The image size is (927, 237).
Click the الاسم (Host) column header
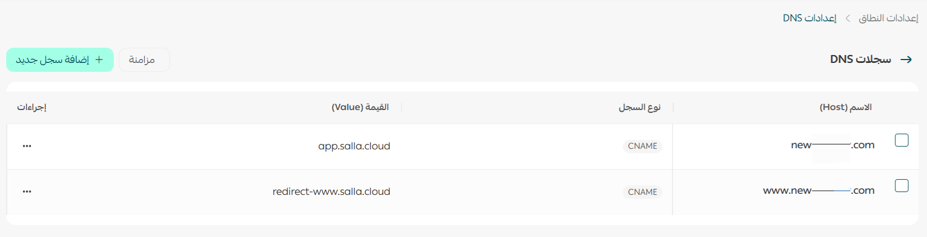coord(845,107)
